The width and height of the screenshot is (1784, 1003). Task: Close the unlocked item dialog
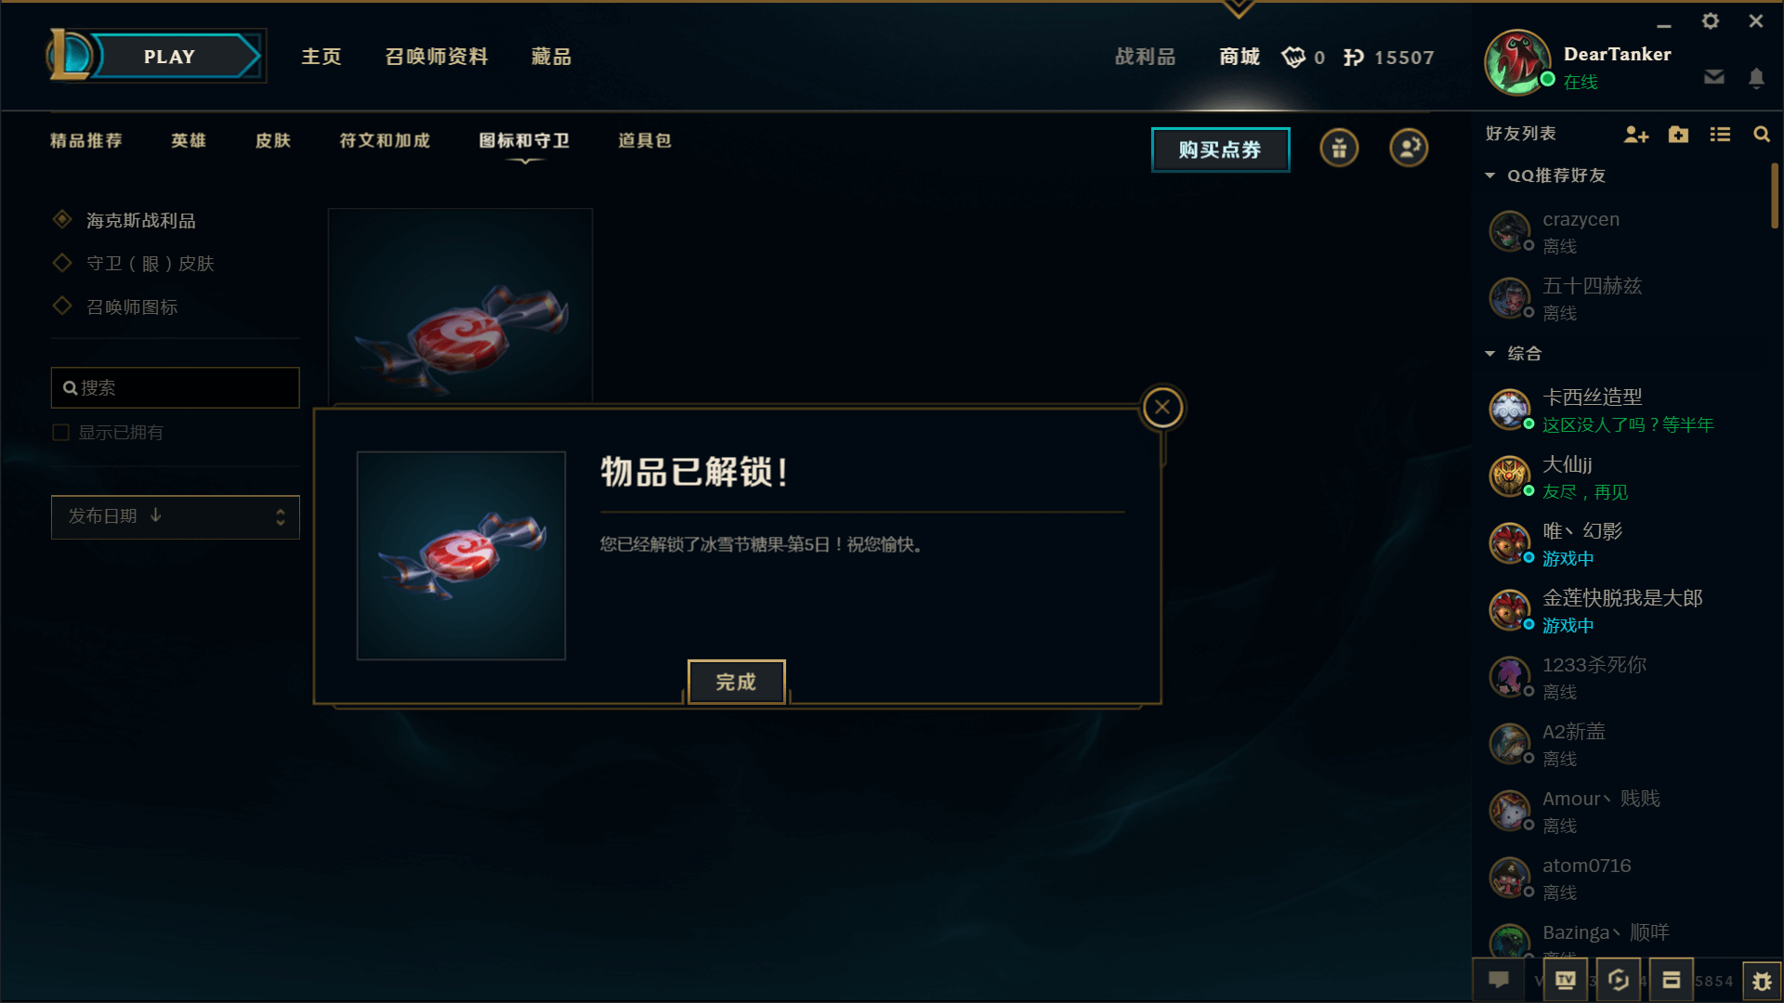(x=1162, y=407)
